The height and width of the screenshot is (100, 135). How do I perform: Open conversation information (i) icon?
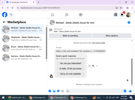tap(129, 23)
